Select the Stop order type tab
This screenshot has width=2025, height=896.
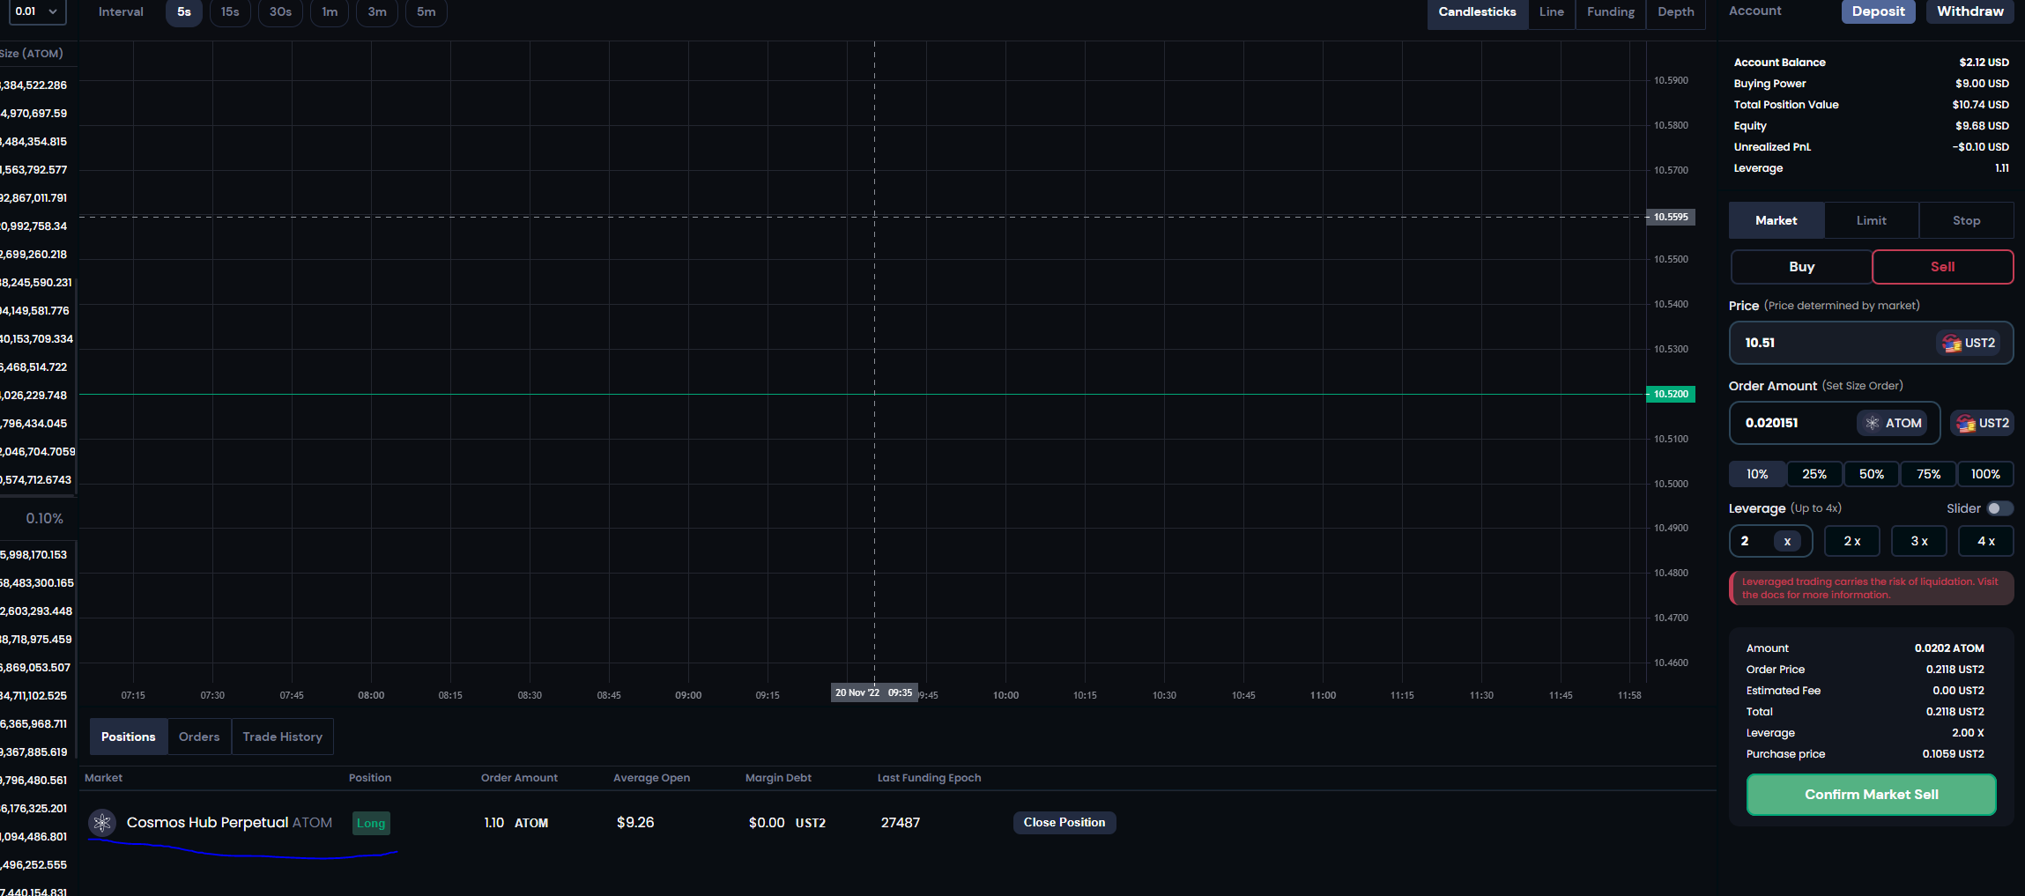(x=1967, y=221)
